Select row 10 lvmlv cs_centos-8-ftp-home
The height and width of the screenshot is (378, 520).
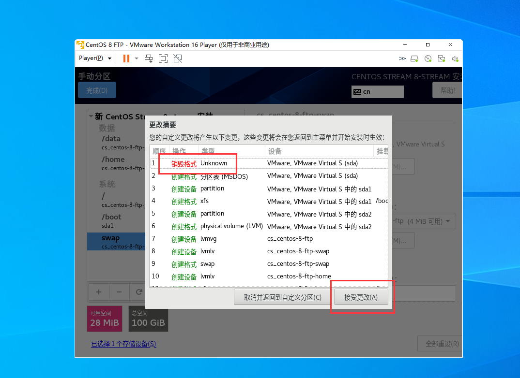coord(269,276)
